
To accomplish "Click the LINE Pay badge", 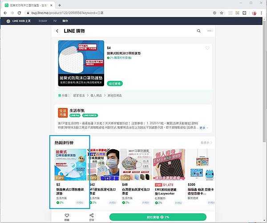I will 75,115.
